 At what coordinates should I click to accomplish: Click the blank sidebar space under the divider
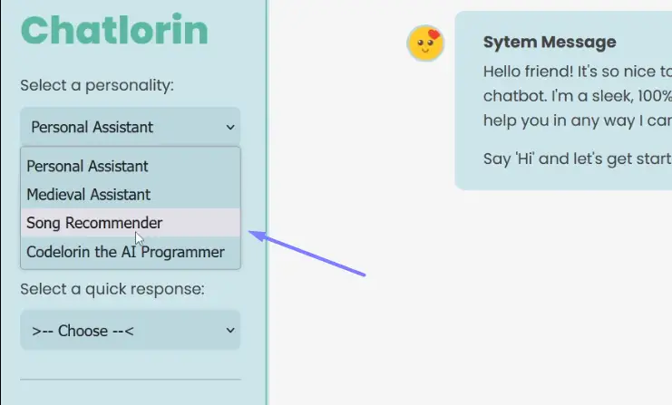coord(130,393)
